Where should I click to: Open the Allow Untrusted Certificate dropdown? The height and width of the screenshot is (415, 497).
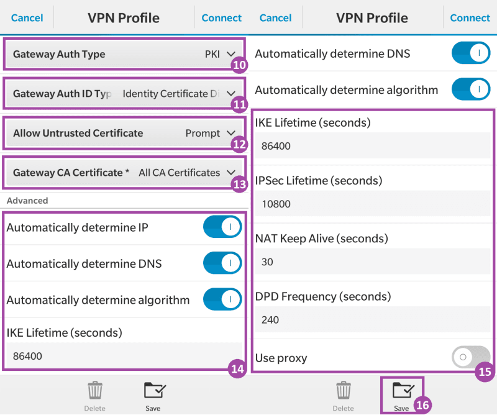coord(124,133)
